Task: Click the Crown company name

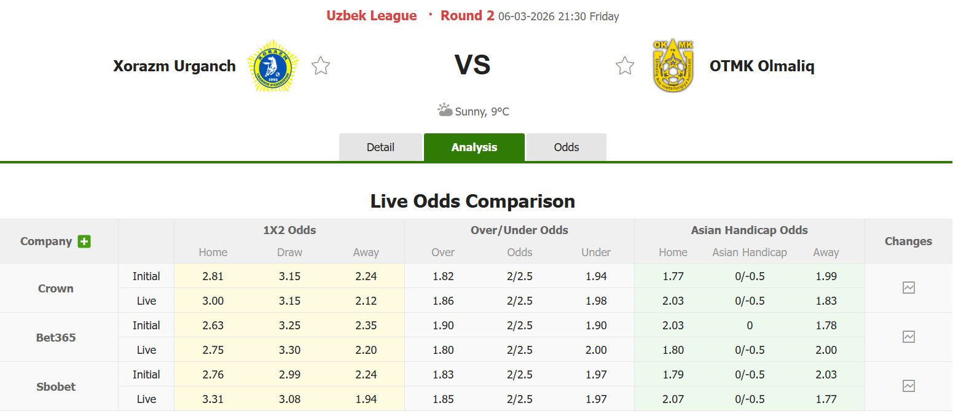Action: [x=56, y=288]
